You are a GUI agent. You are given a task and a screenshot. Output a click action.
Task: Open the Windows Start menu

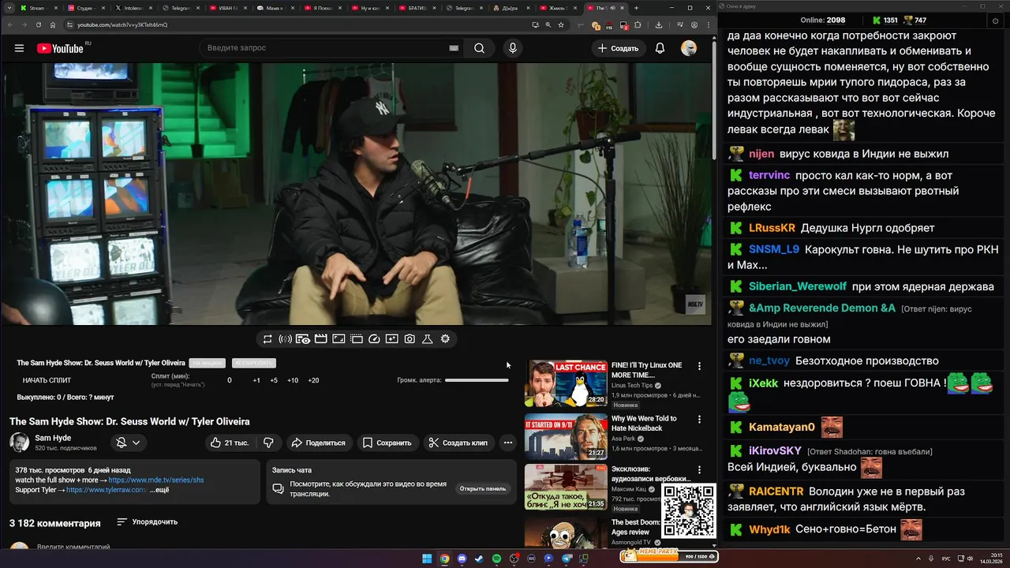click(x=427, y=559)
